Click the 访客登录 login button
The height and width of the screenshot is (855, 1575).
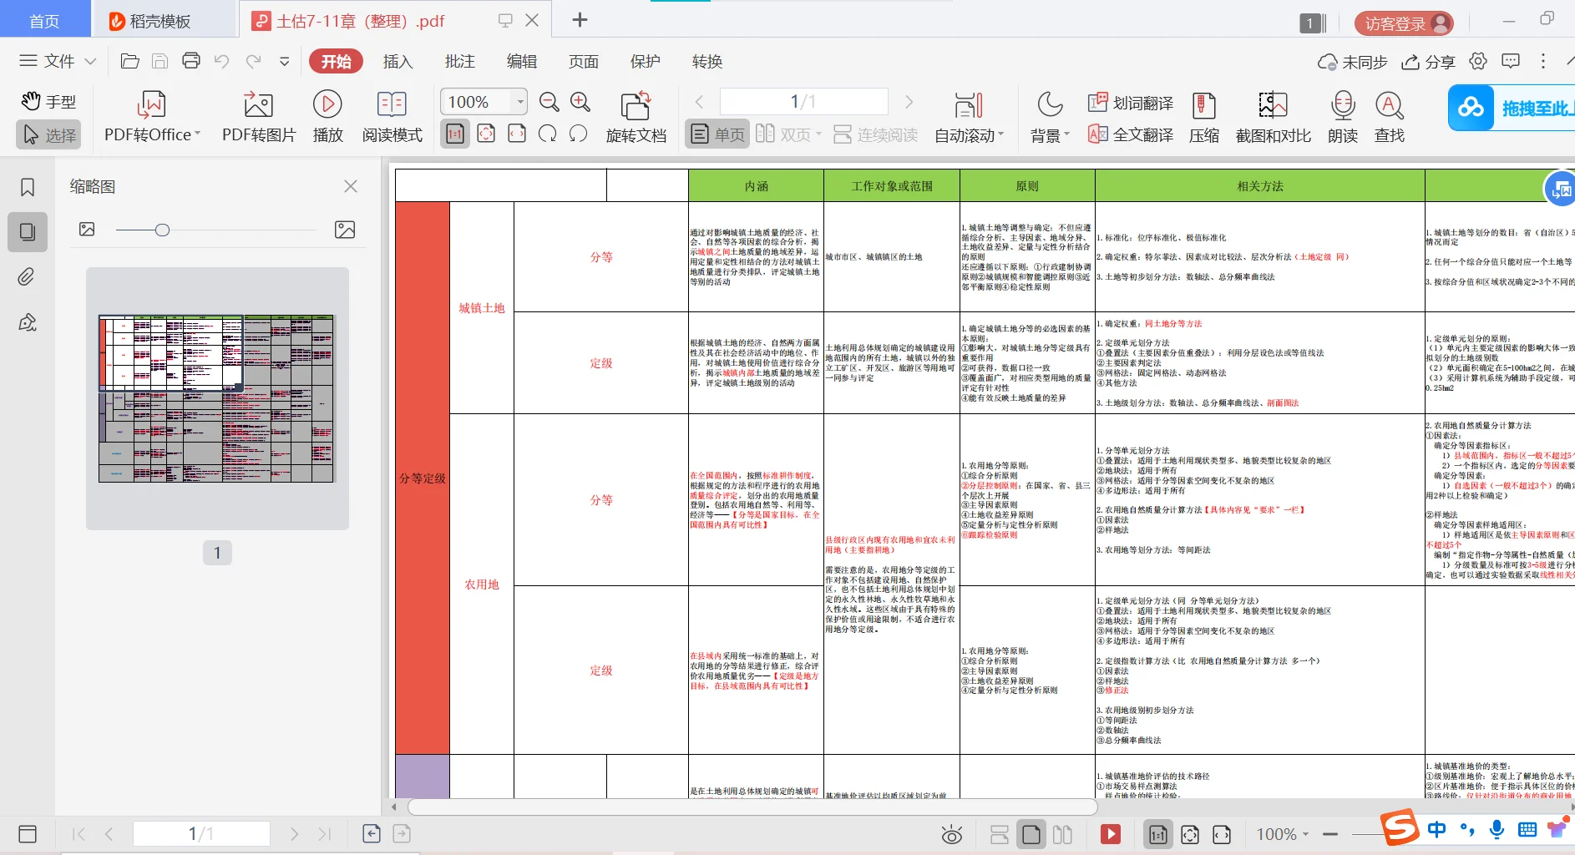(1404, 23)
